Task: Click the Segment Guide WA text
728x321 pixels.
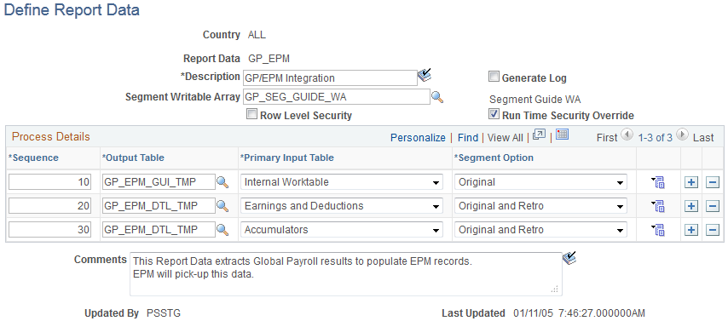Action: [535, 100]
